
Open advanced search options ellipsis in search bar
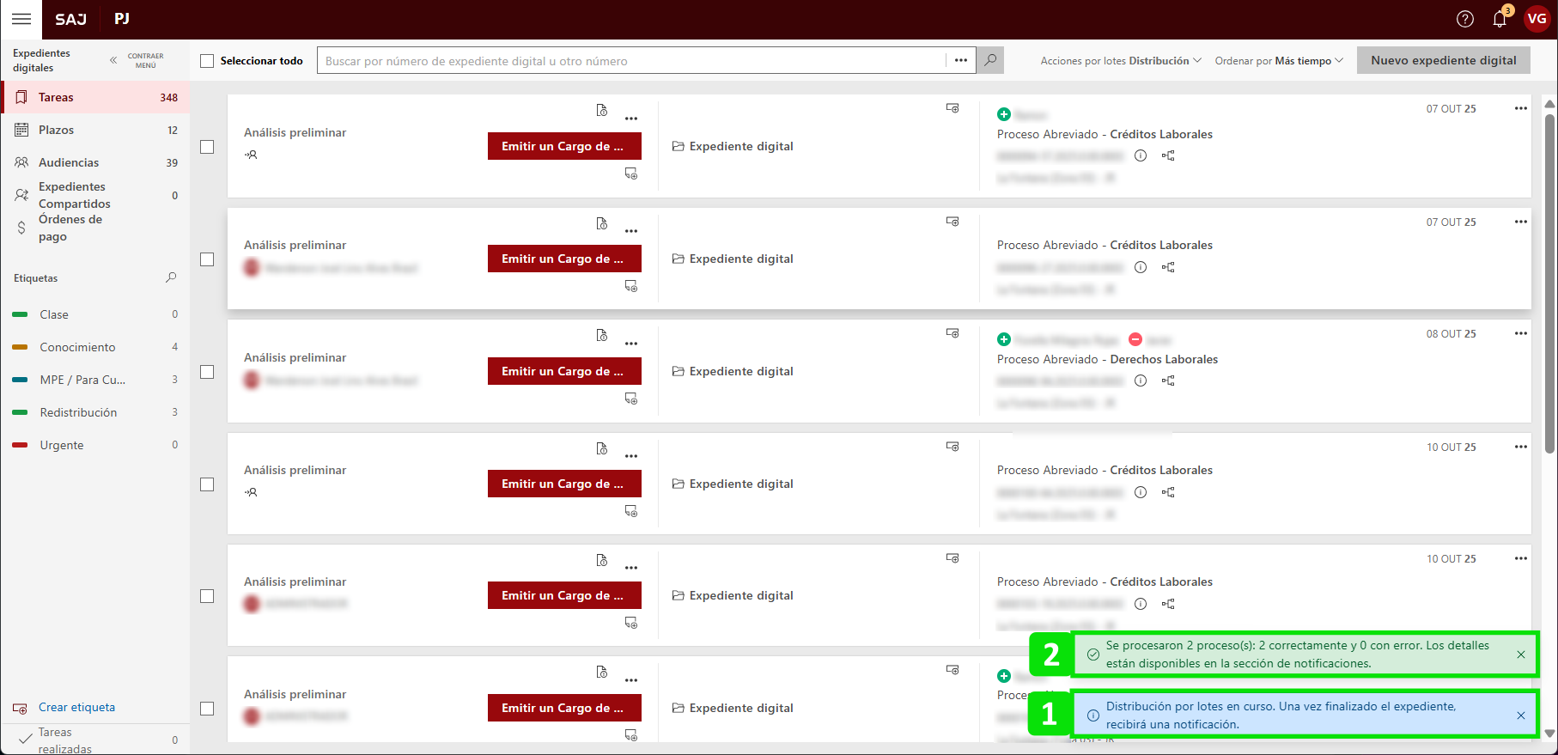[960, 60]
